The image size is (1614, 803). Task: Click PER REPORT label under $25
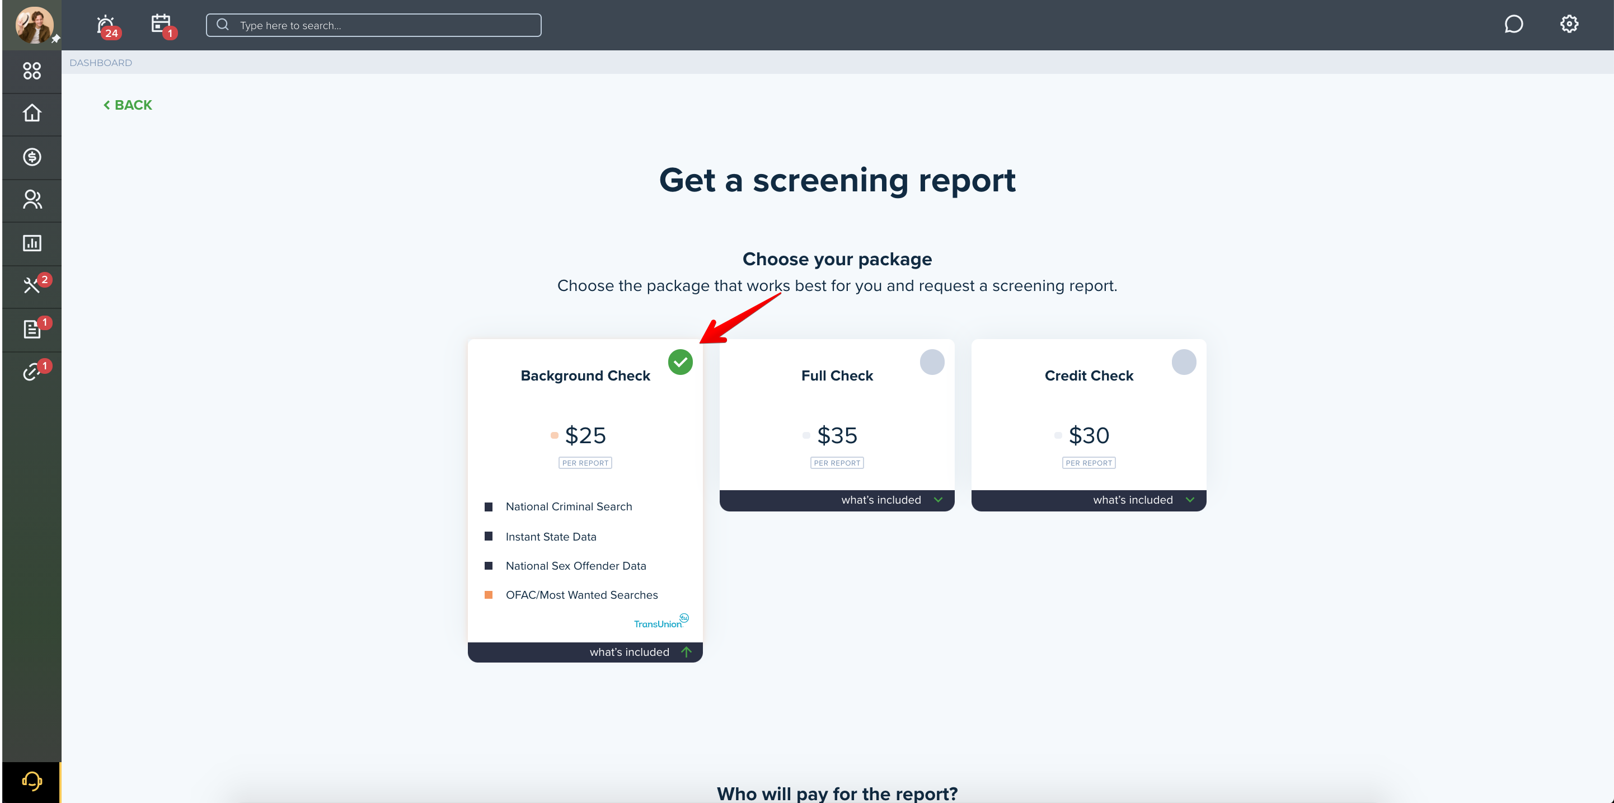585,463
